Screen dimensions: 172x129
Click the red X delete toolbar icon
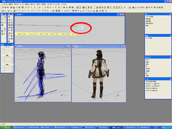[56, 7]
